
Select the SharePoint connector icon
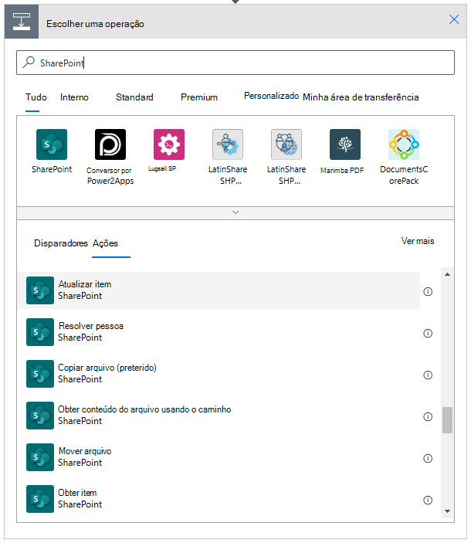[52, 144]
